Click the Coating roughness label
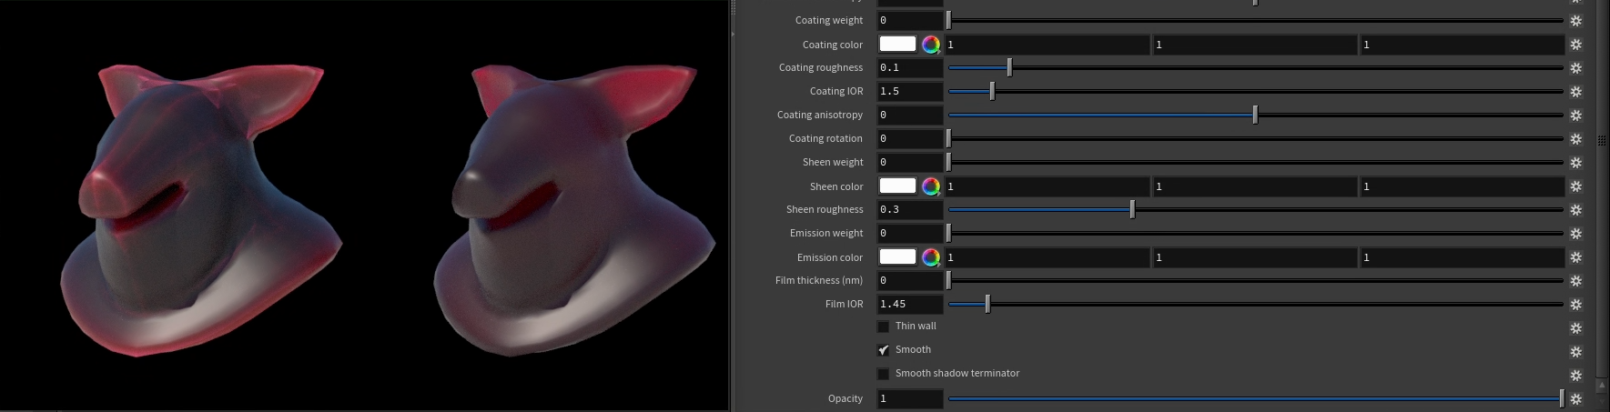This screenshot has width=1610, height=412. [x=821, y=67]
